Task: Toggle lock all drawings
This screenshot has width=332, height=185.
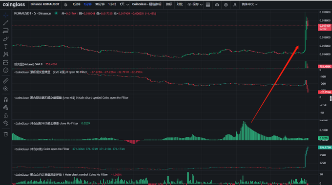Action: (6, 115)
